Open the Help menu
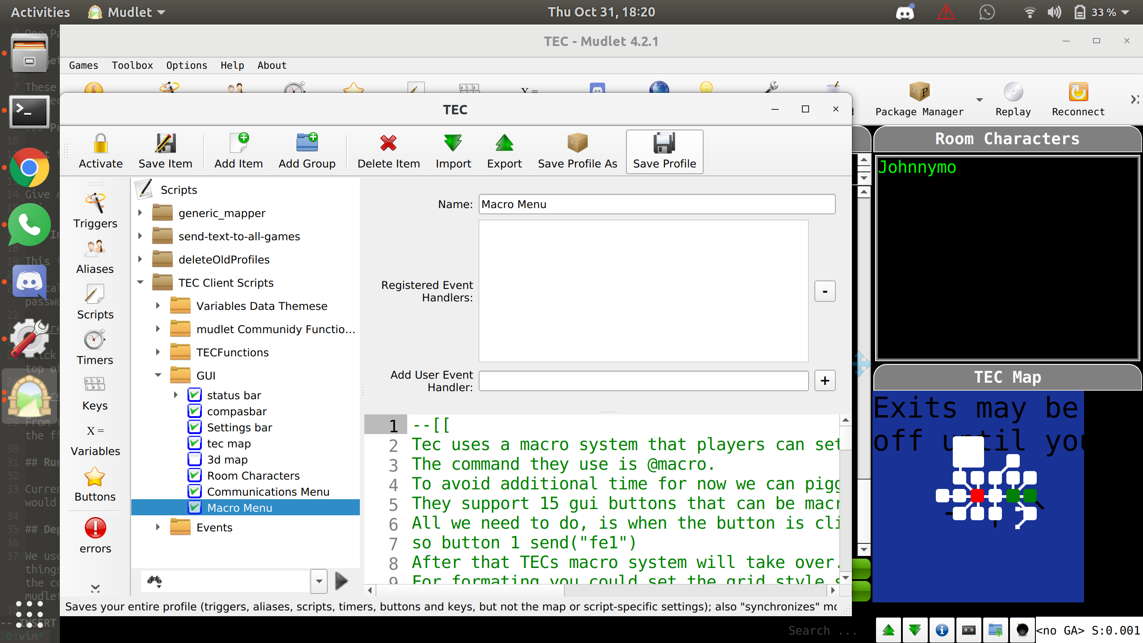 tap(232, 65)
